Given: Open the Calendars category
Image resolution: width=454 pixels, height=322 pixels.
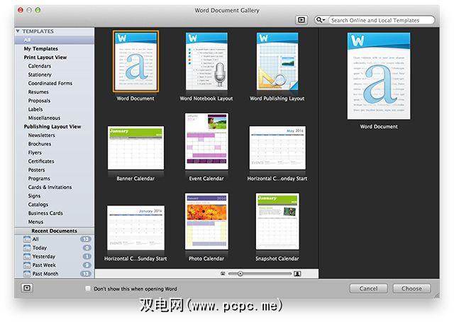Looking at the screenshot, I should click(x=40, y=66).
